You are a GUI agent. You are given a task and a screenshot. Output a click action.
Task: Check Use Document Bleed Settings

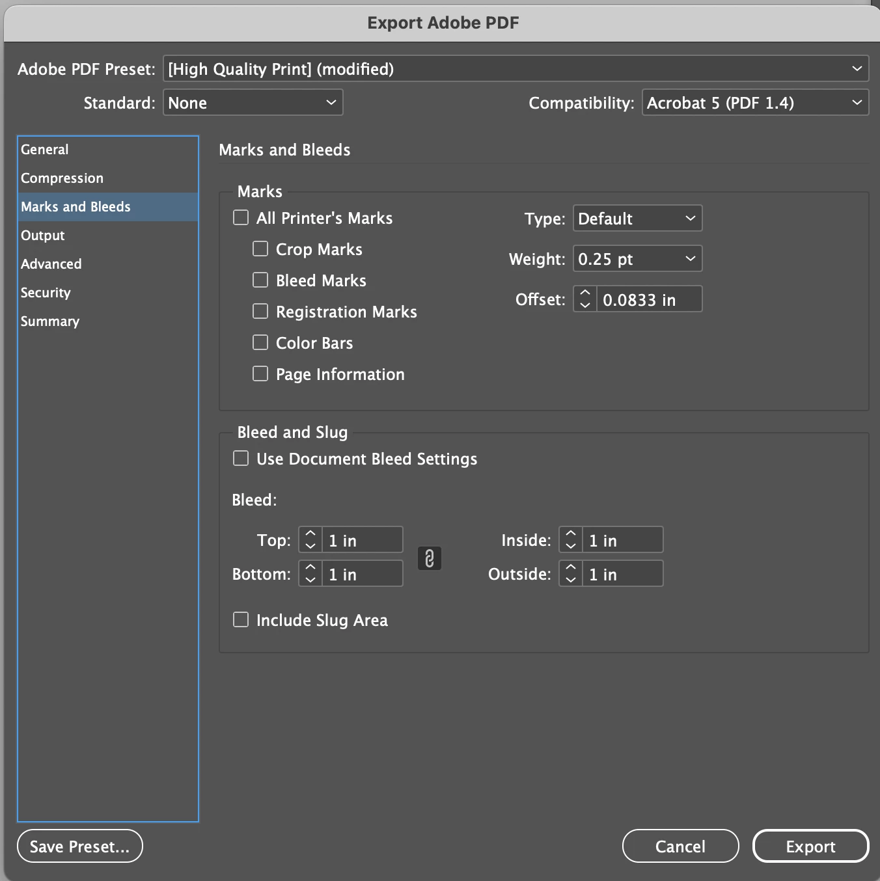[241, 458]
